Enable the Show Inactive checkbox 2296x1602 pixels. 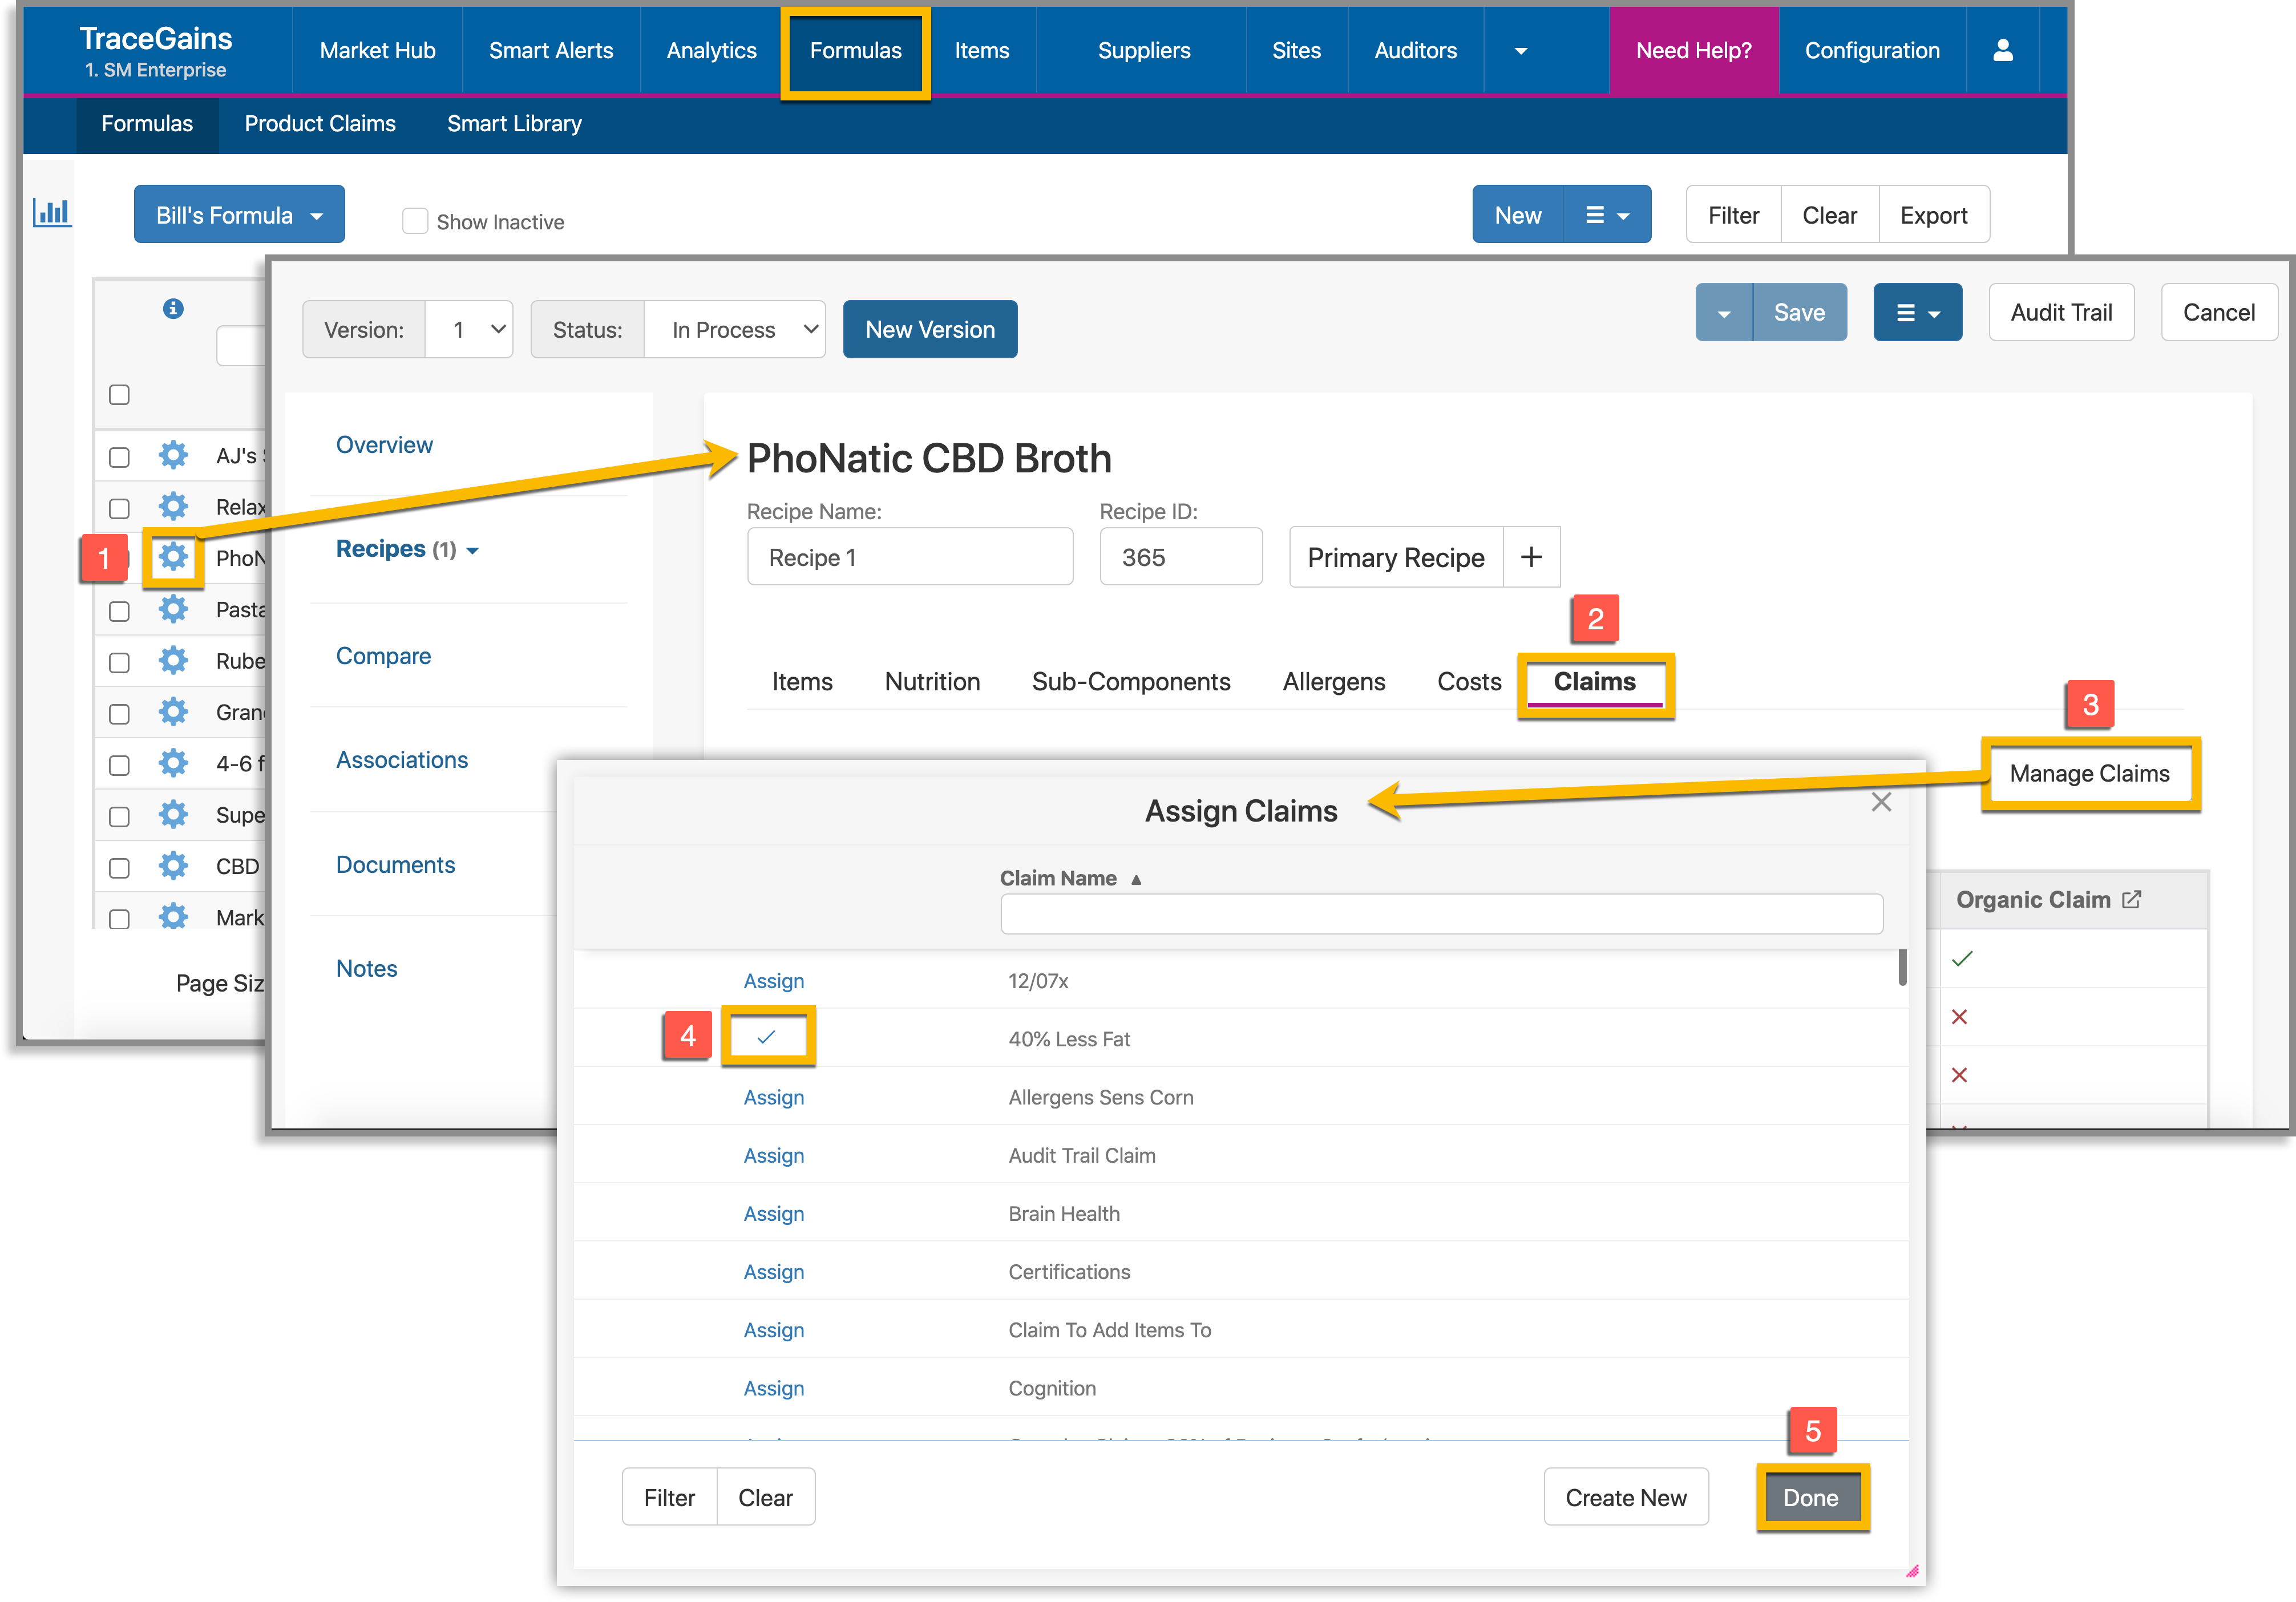click(x=415, y=221)
